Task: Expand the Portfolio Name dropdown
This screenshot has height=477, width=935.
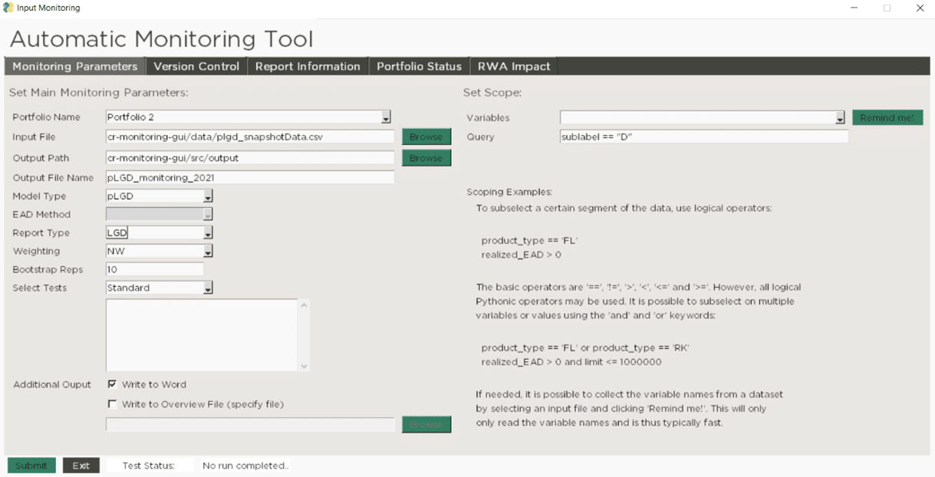Action: pos(386,117)
